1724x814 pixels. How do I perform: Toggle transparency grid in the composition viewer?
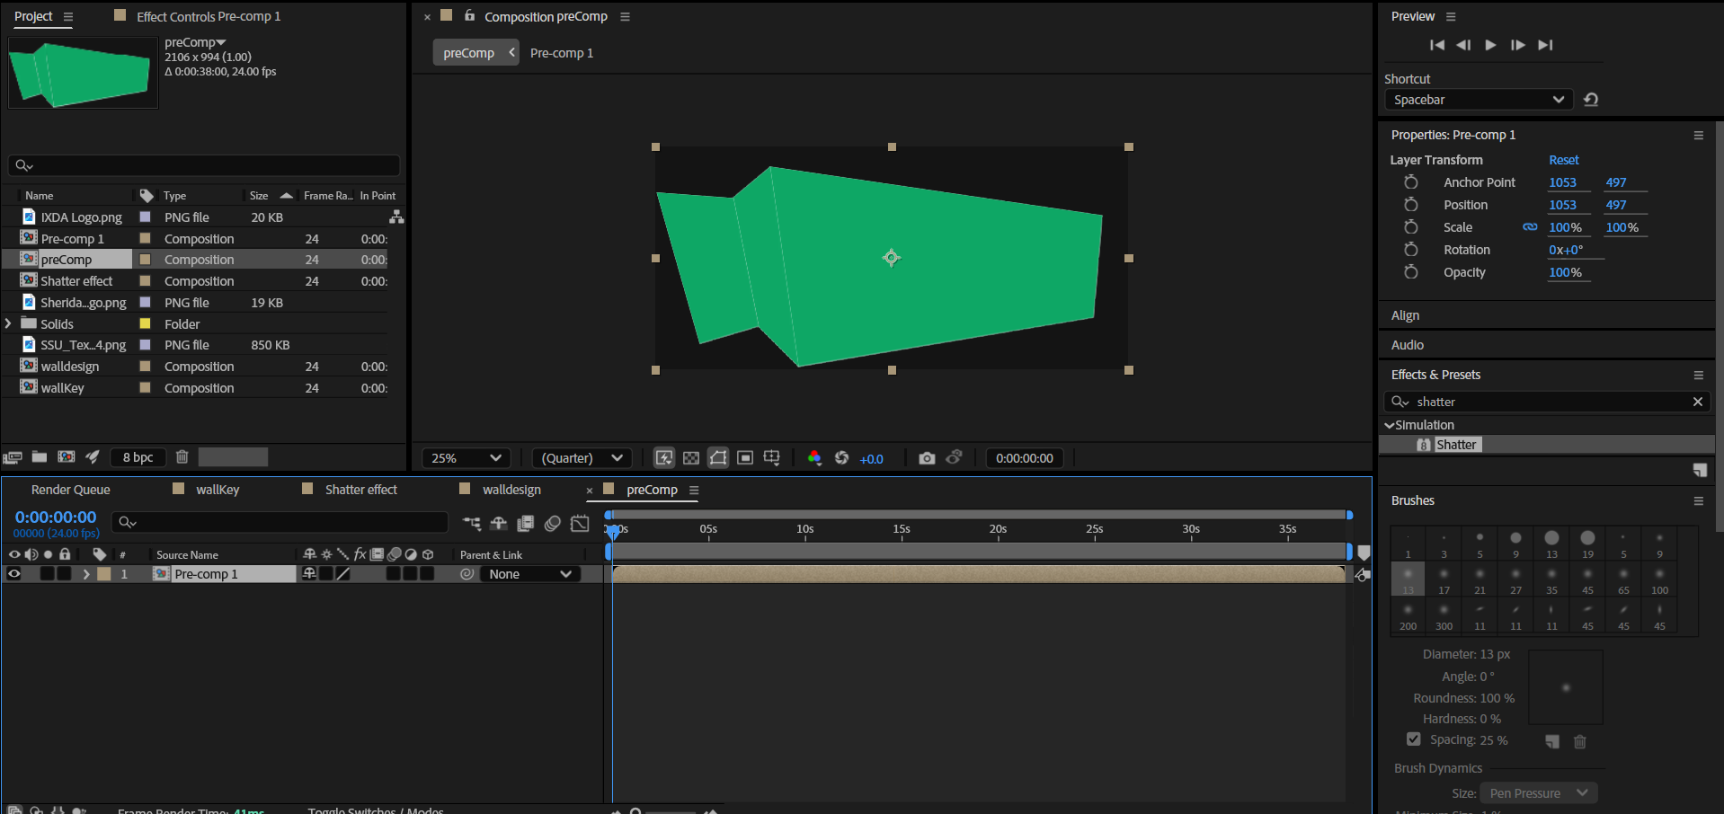point(691,457)
